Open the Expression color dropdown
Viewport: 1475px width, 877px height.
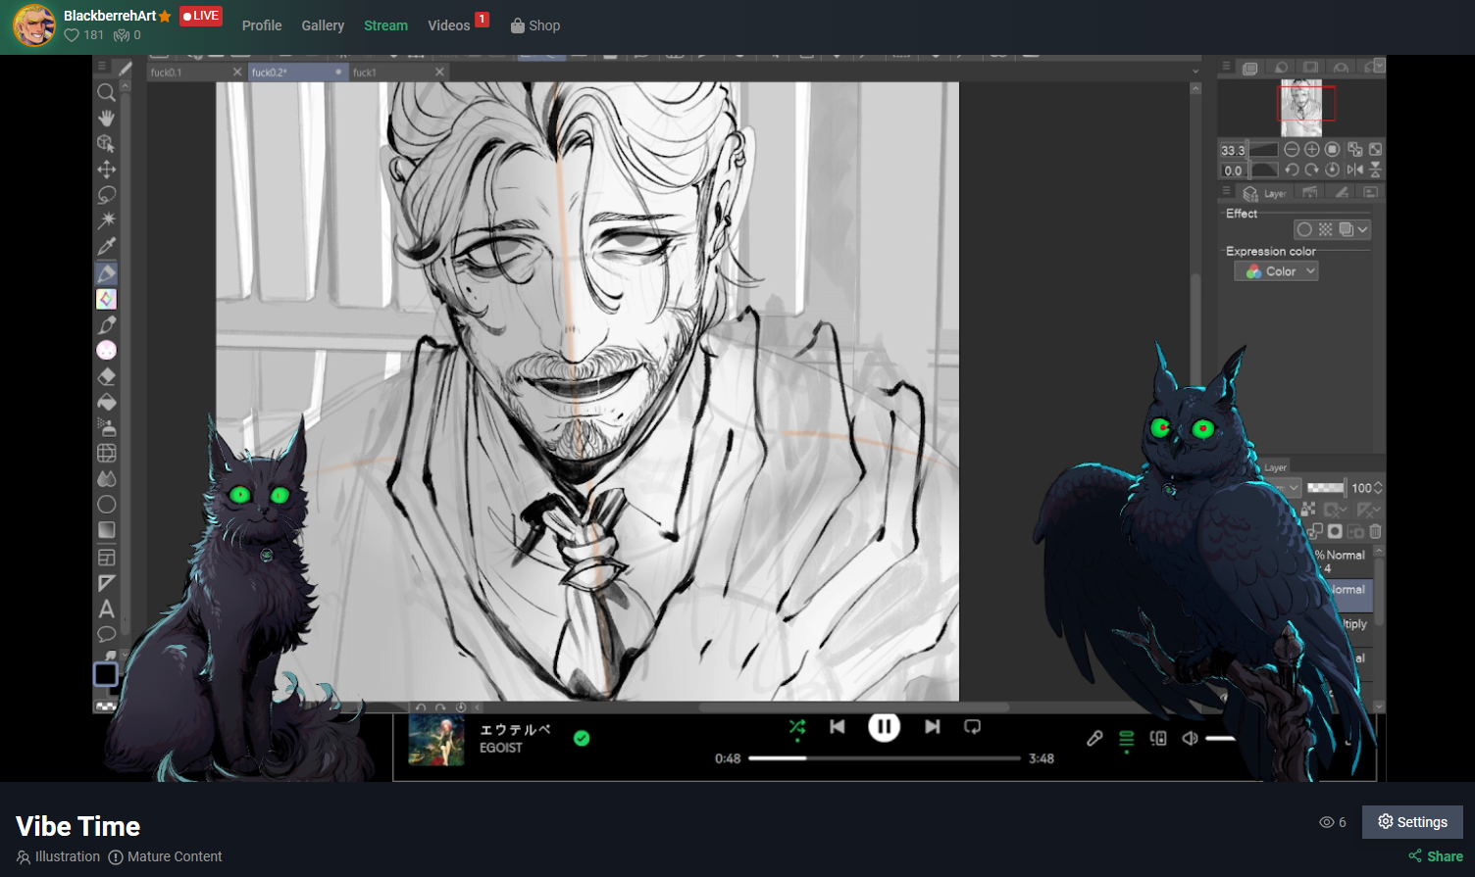pos(1276,271)
